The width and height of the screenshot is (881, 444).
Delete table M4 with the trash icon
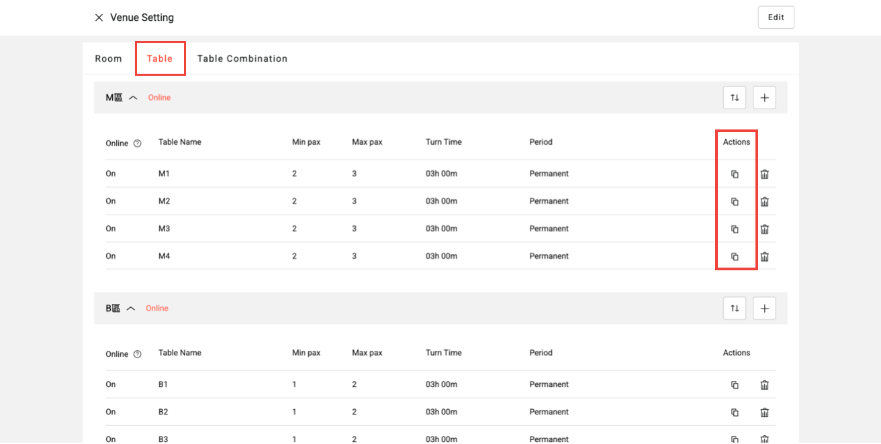(x=764, y=257)
